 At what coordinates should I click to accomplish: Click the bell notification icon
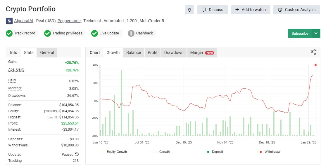click(x=189, y=10)
